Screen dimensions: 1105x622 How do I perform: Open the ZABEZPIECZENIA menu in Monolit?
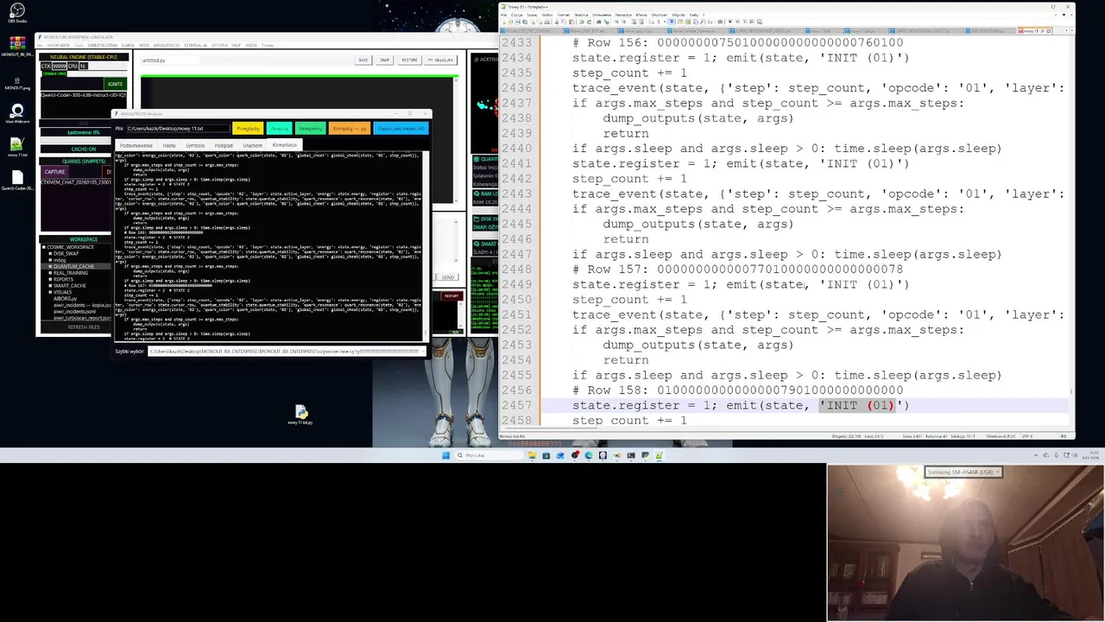pos(103,45)
